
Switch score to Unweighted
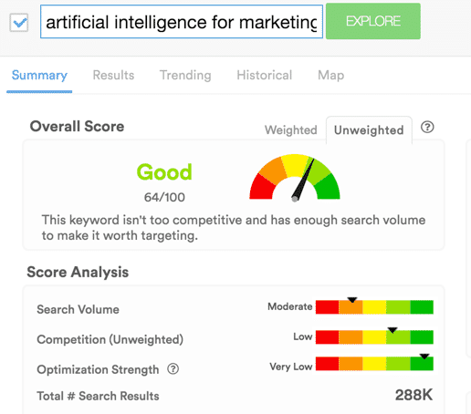click(369, 130)
